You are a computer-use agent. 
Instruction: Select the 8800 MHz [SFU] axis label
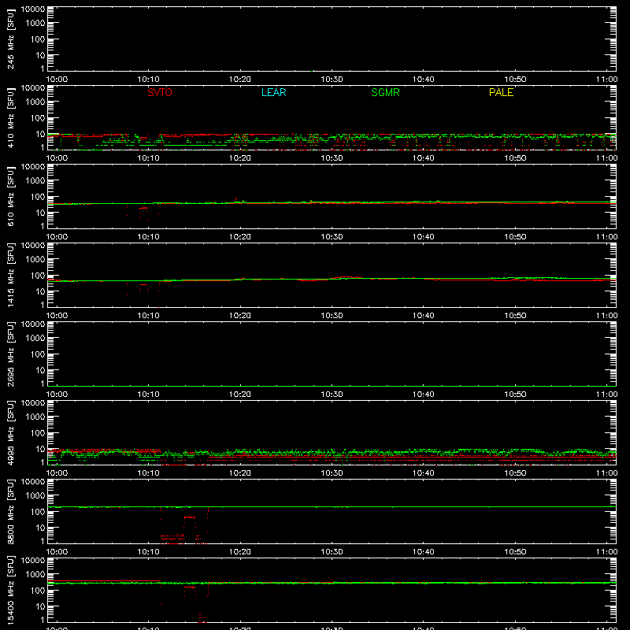(x=10, y=511)
